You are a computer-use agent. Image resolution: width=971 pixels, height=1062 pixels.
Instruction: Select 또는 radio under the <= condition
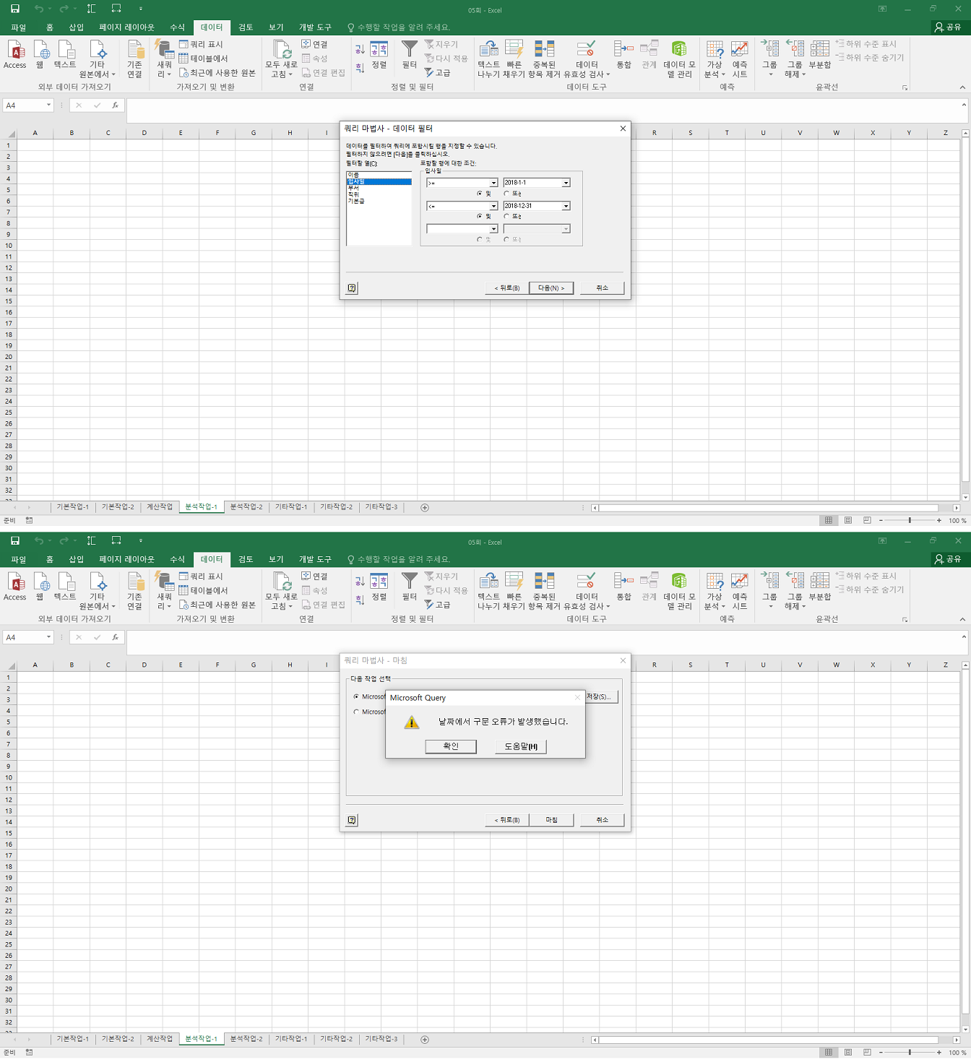click(506, 217)
